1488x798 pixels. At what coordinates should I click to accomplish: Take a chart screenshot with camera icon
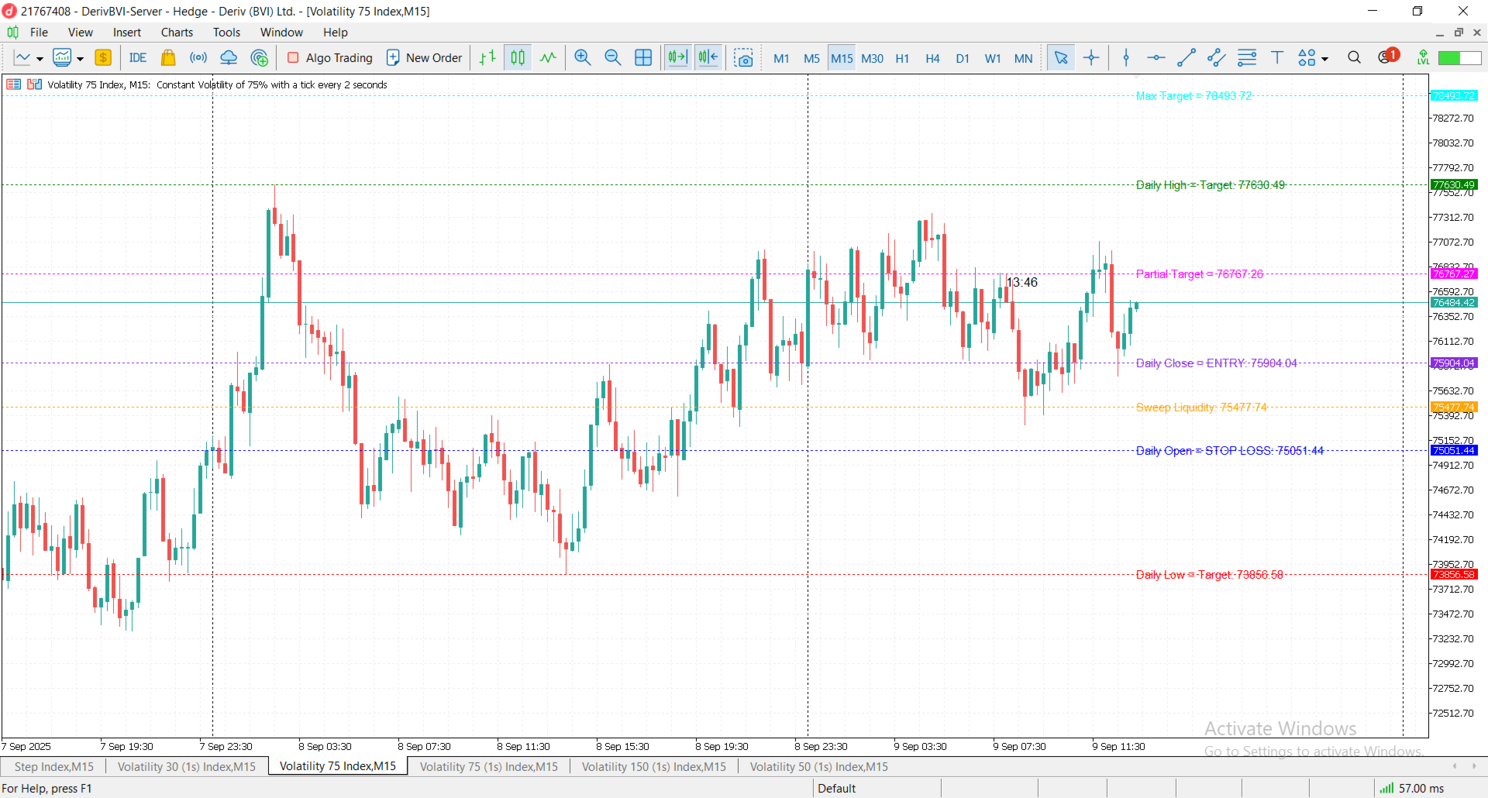coord(744,58)
